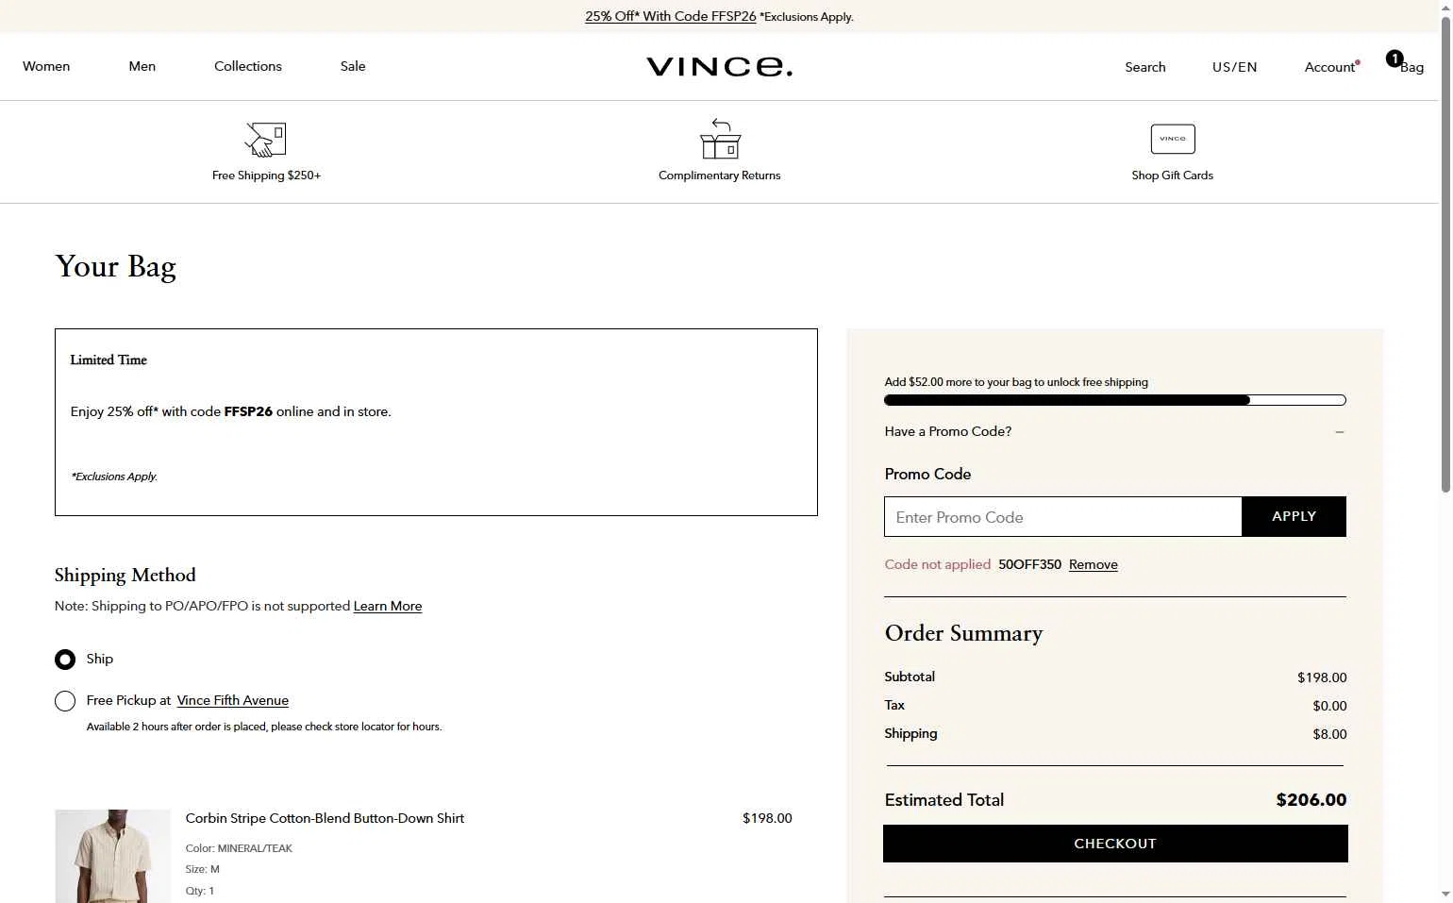Click the free shipping progress bar

pos(1114,400)
